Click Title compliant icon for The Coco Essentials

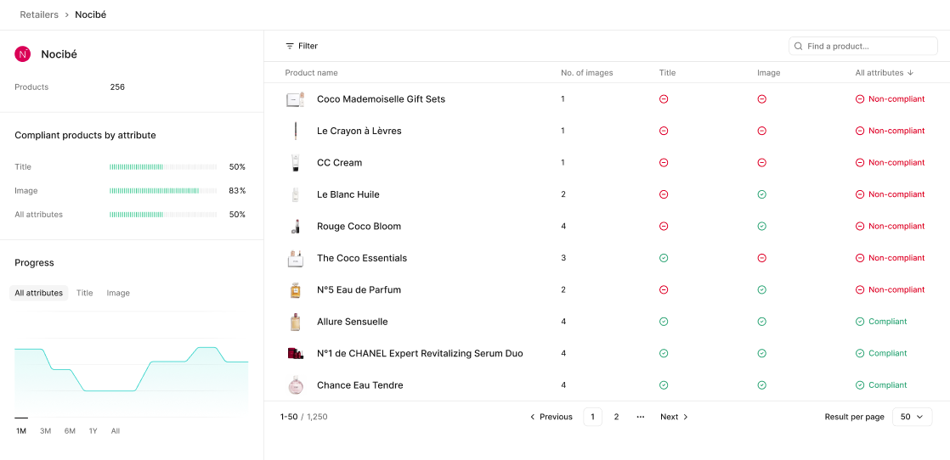(664, 258)
